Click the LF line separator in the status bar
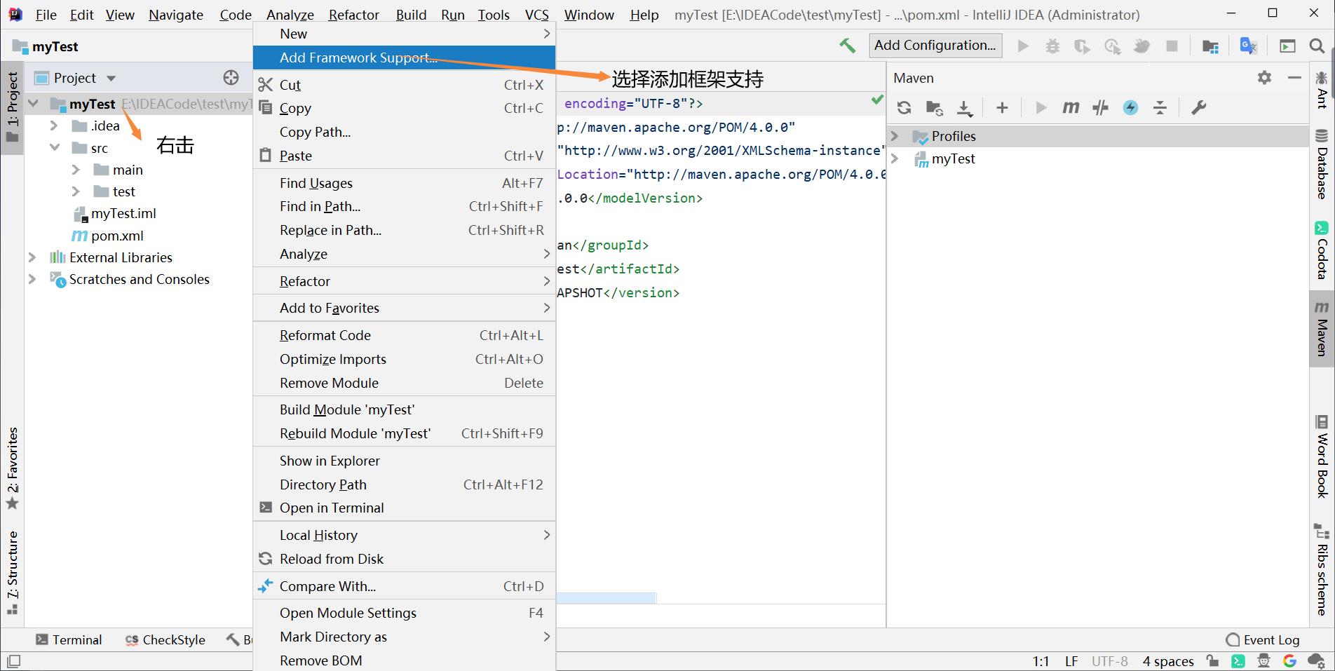The image size is (1335, 671). [x=1071, y=660]
